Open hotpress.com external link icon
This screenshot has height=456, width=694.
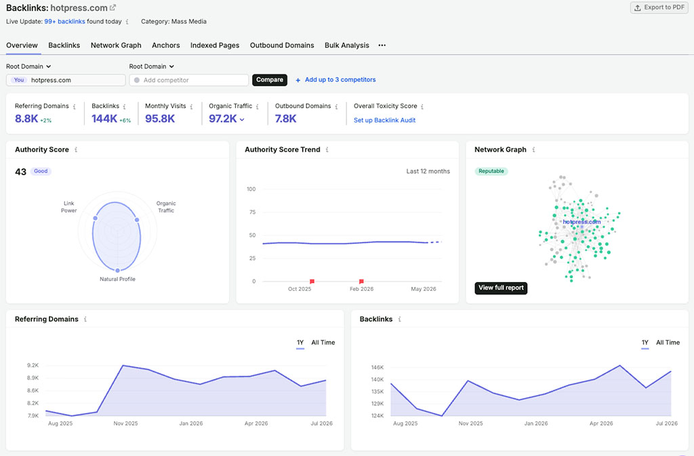tap(113, 7)
